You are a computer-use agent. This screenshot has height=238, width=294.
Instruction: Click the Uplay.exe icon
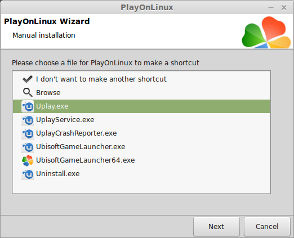(28, 106)
